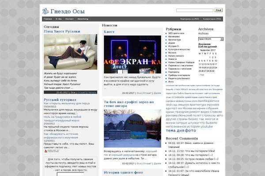
Task: Click the small red feed badge under Русский туториал
Action: (52, 151)
